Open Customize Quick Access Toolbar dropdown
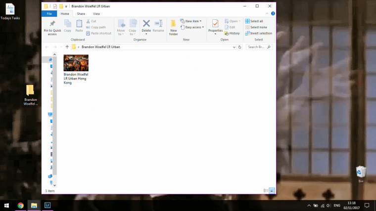The width and height of the screenshot is (376, 211). coord(66,6)
